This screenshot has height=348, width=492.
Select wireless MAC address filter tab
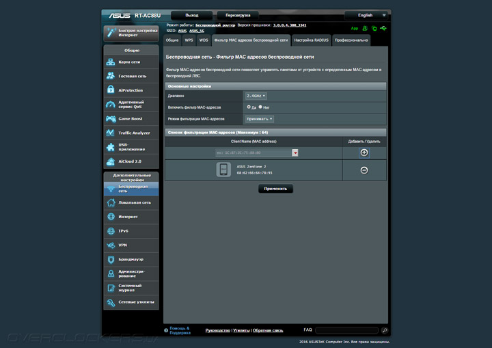(251, 40)
